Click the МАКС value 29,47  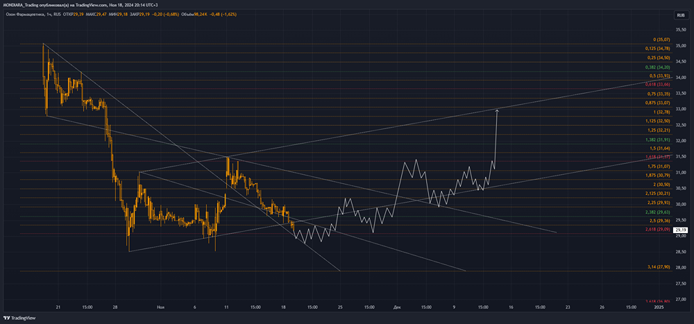102,15
